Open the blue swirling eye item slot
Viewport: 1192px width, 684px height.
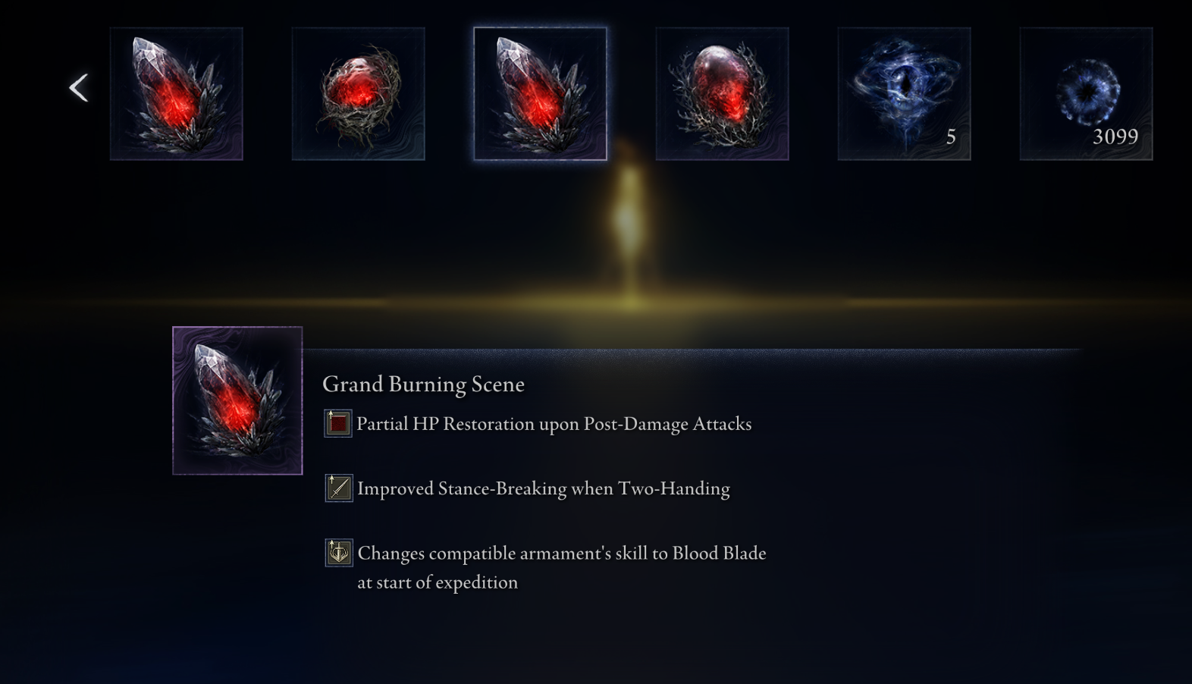[x=905, y=94]
